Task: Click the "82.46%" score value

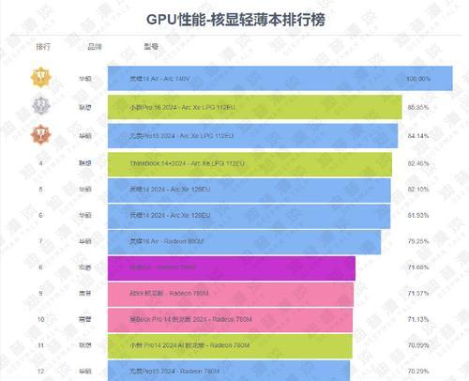Action: pos(418,163)
